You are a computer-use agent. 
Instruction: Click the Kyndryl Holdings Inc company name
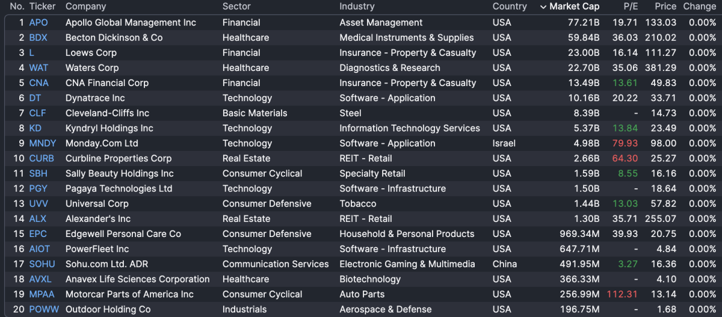click(109, 128)
